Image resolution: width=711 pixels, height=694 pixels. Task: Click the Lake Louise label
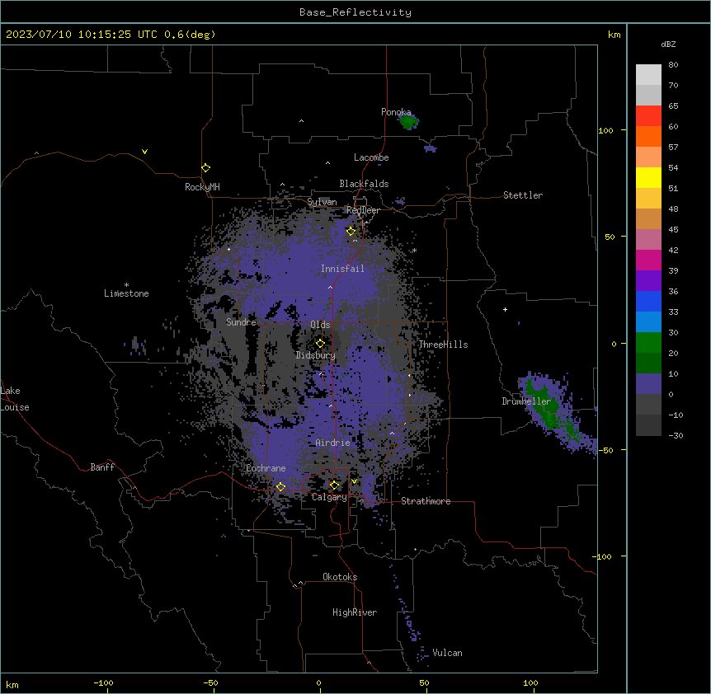(13, 399)
